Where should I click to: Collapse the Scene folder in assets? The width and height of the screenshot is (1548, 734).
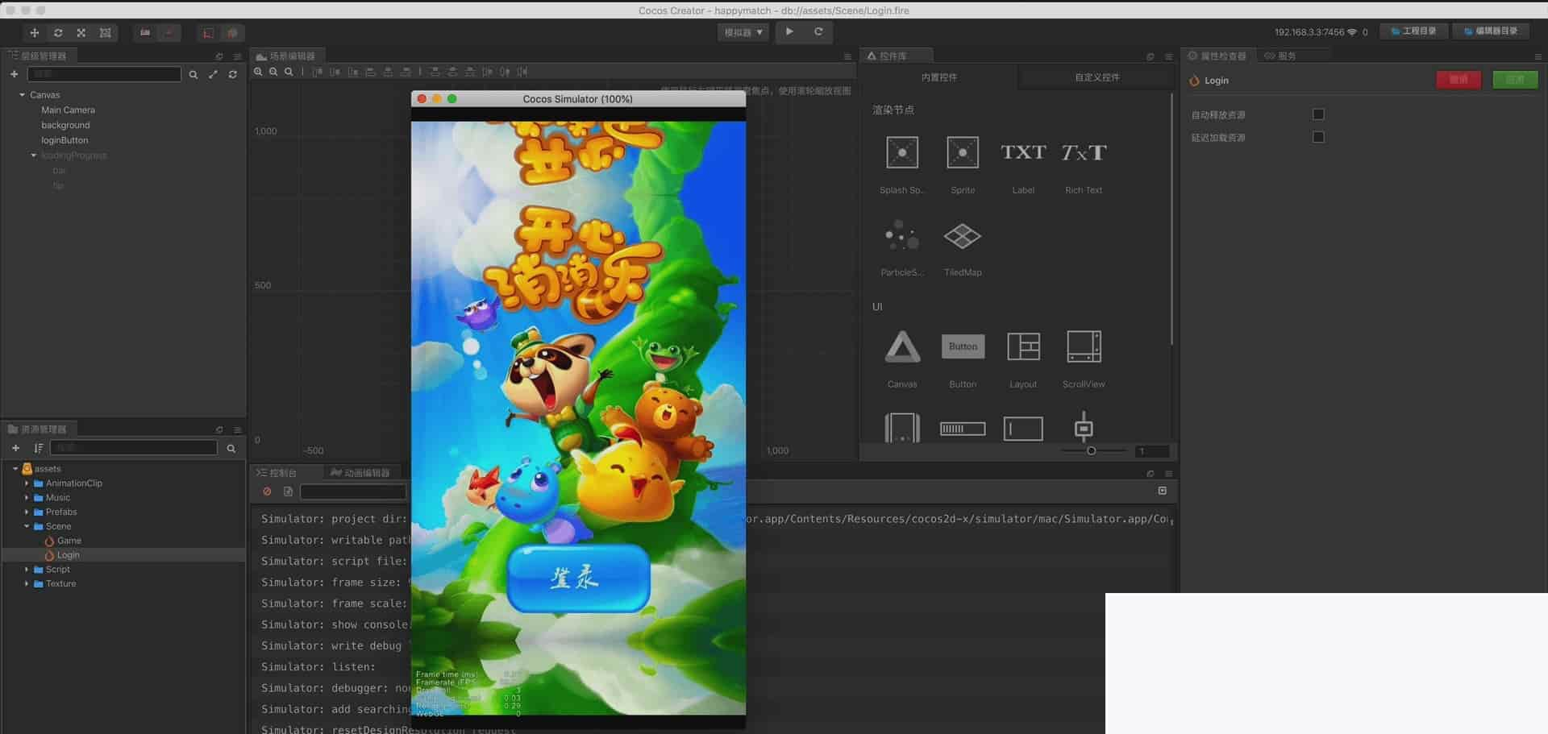[27, 526]
